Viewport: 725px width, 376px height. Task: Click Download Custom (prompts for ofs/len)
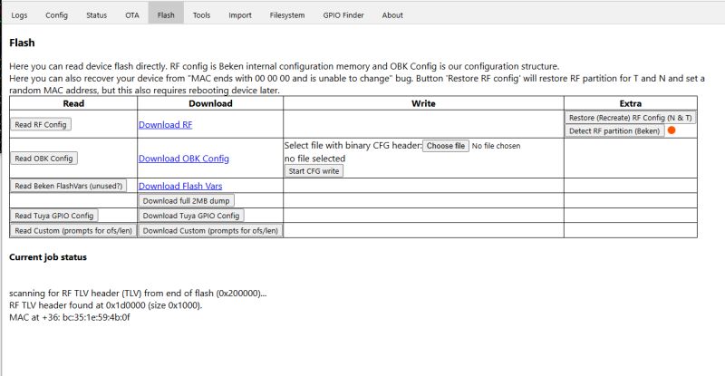pyautogui.click(x=210, y=230)
